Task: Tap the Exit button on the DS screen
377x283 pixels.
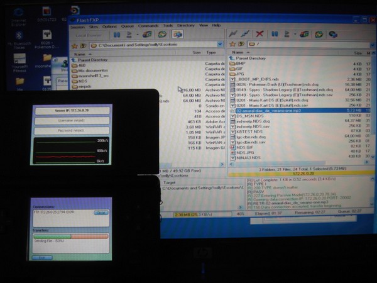Action: [42, 258]
